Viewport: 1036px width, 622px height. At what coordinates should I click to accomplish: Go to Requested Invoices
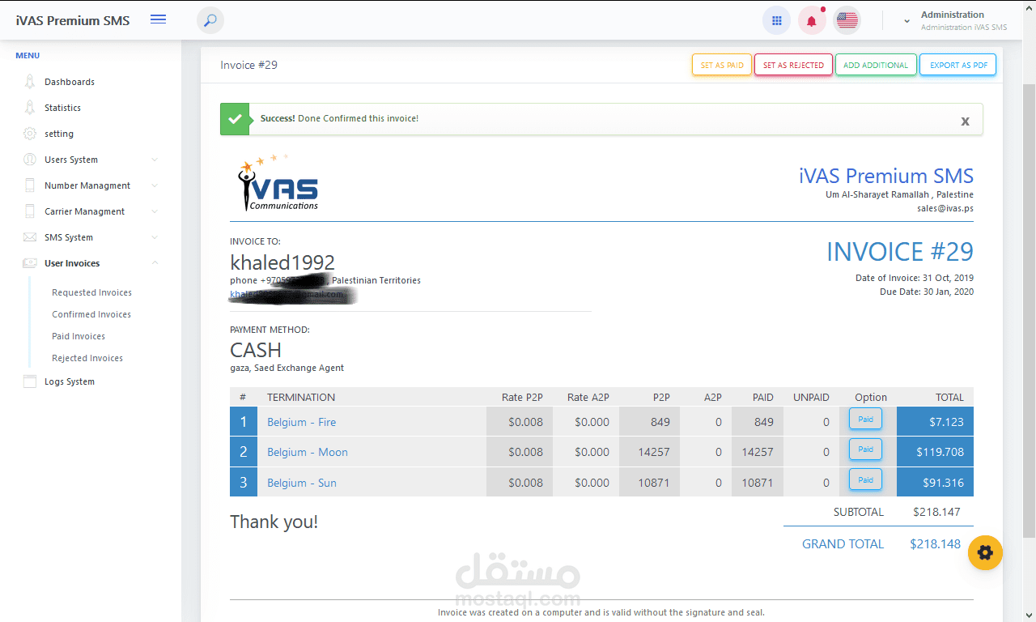[91, 292]
